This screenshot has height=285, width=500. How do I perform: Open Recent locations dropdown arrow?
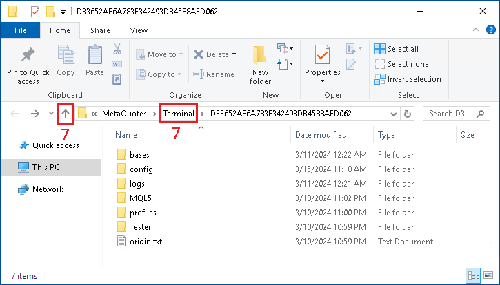tap(51, 114)
